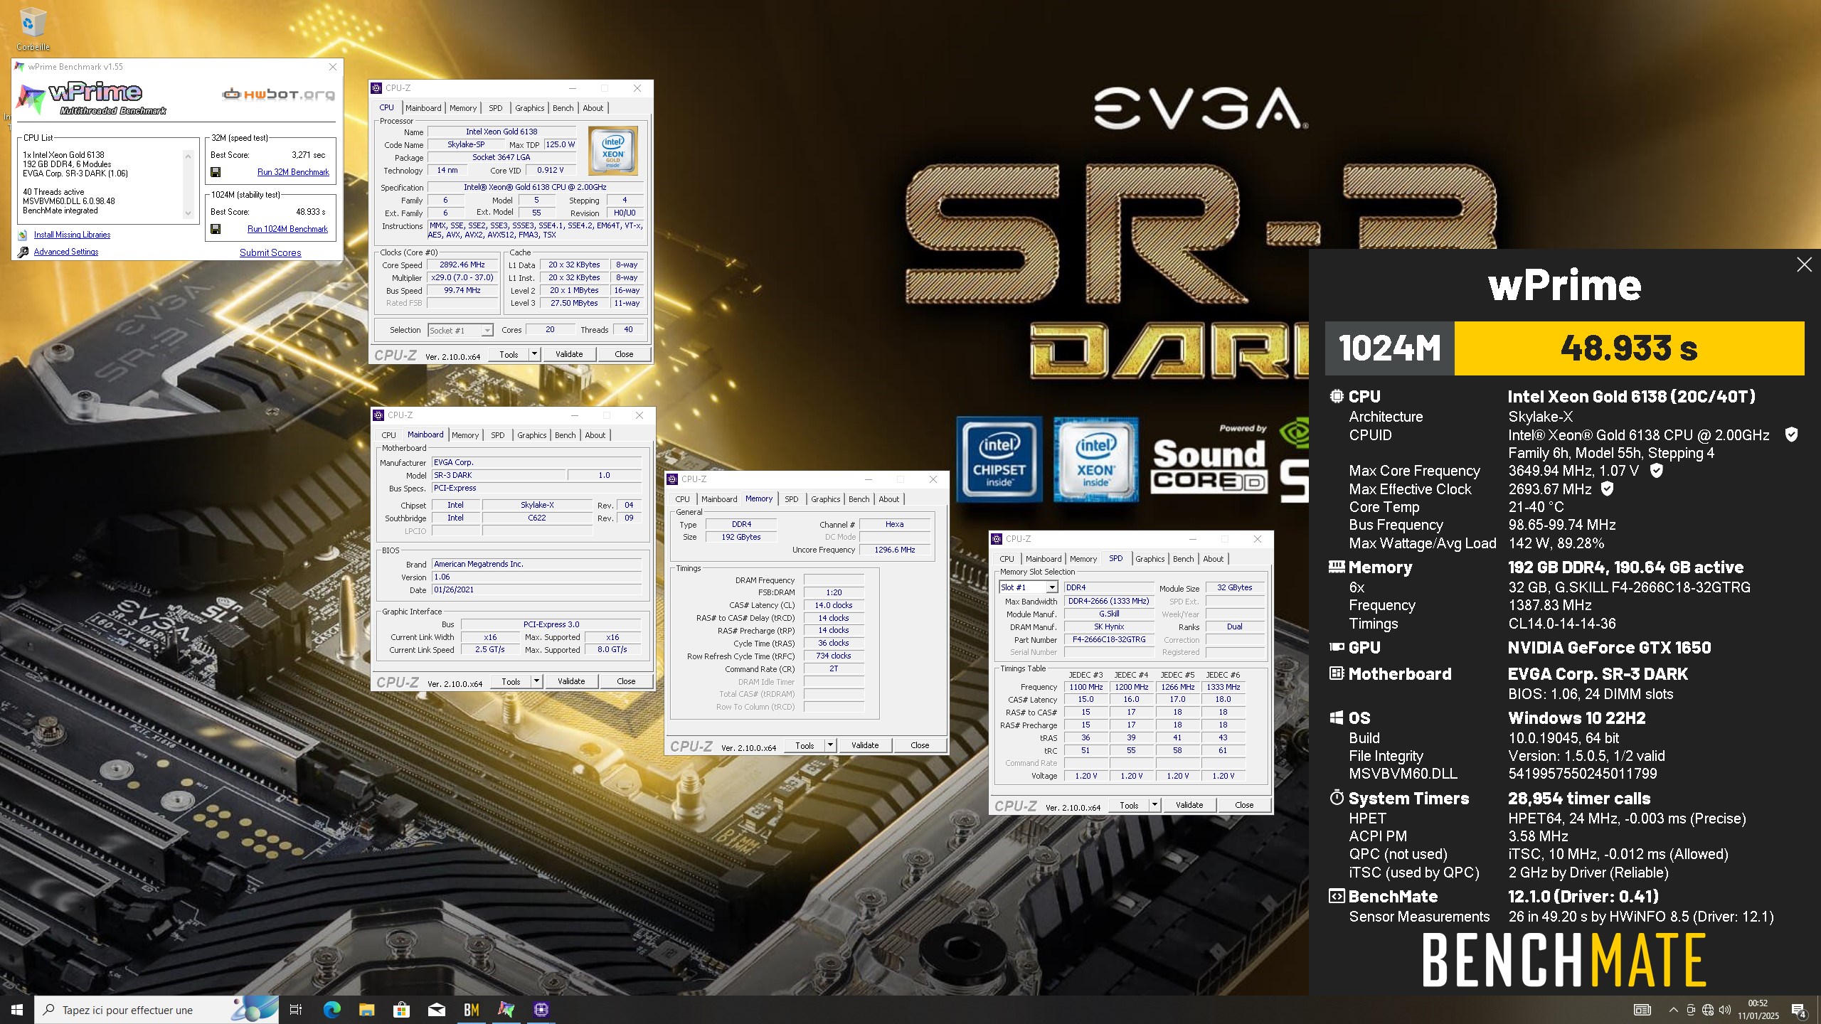1821x1024 pixels.
Task: Click the save icon beside 32M best score
Action: pos(216,172)
